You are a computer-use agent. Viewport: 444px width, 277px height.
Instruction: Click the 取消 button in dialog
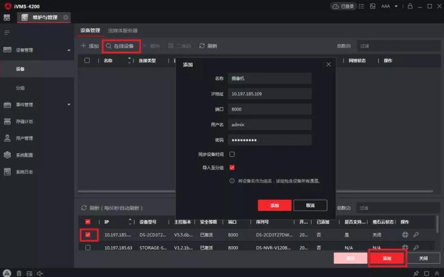(311, 205)
